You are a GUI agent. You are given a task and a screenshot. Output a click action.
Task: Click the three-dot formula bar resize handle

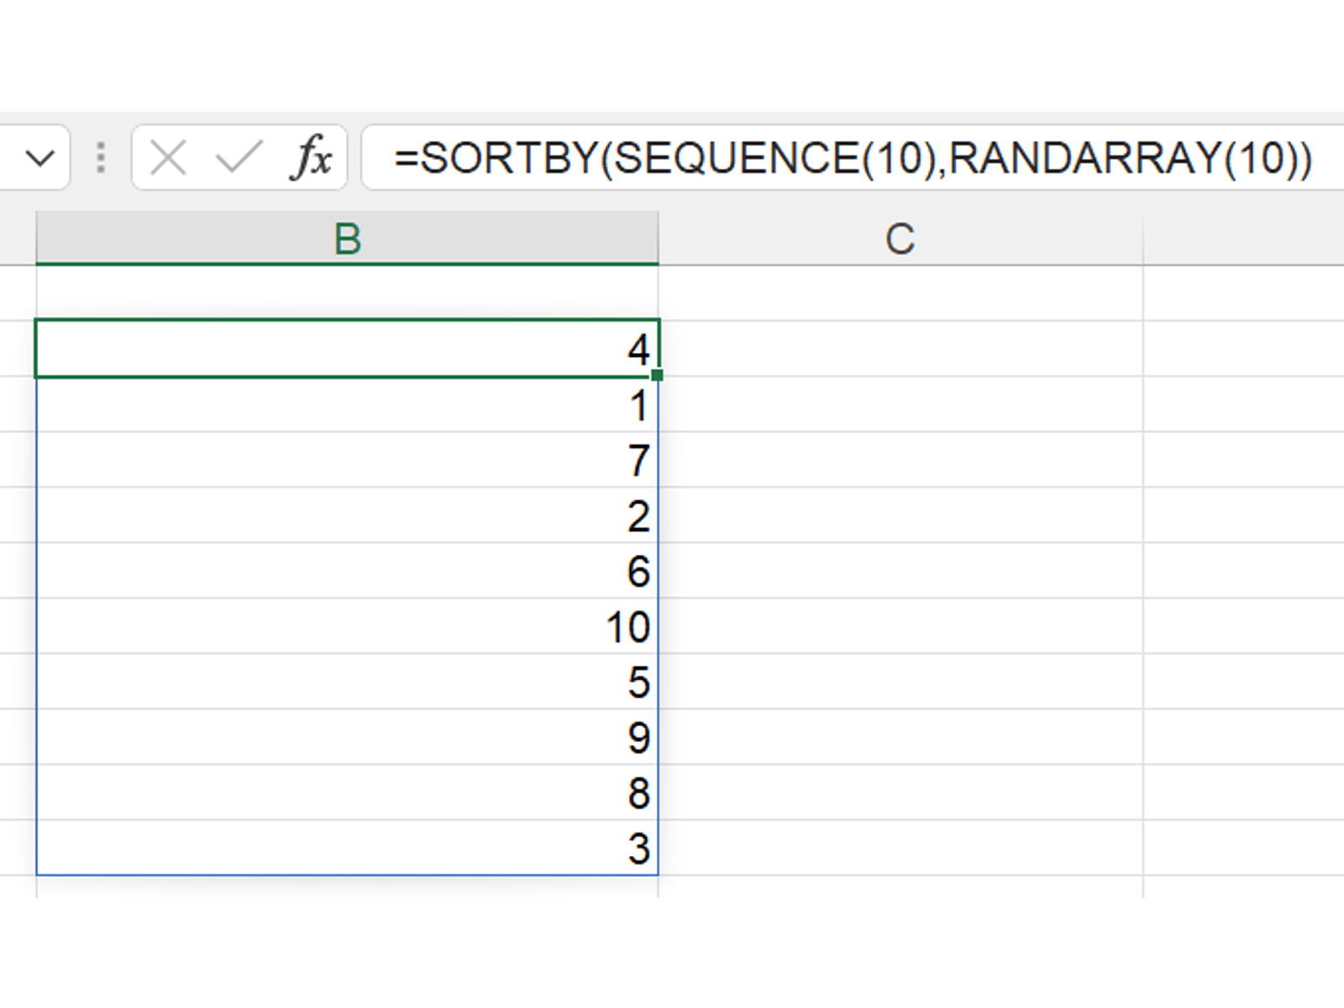[x=101, y=158]
